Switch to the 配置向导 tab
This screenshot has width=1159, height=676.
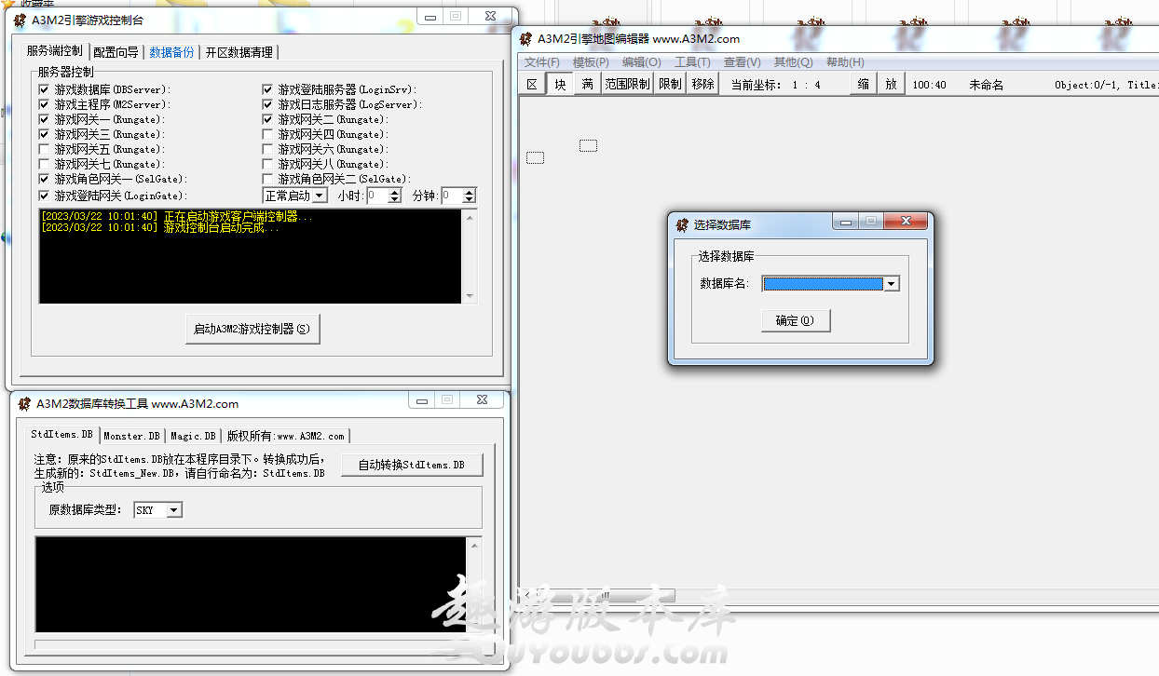[x=116, y=52]
